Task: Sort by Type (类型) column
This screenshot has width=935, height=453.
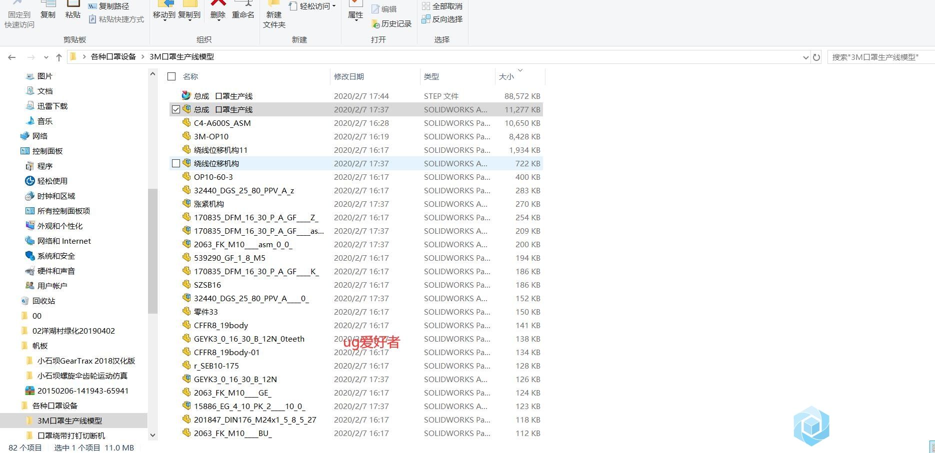Action: point(431,76)
